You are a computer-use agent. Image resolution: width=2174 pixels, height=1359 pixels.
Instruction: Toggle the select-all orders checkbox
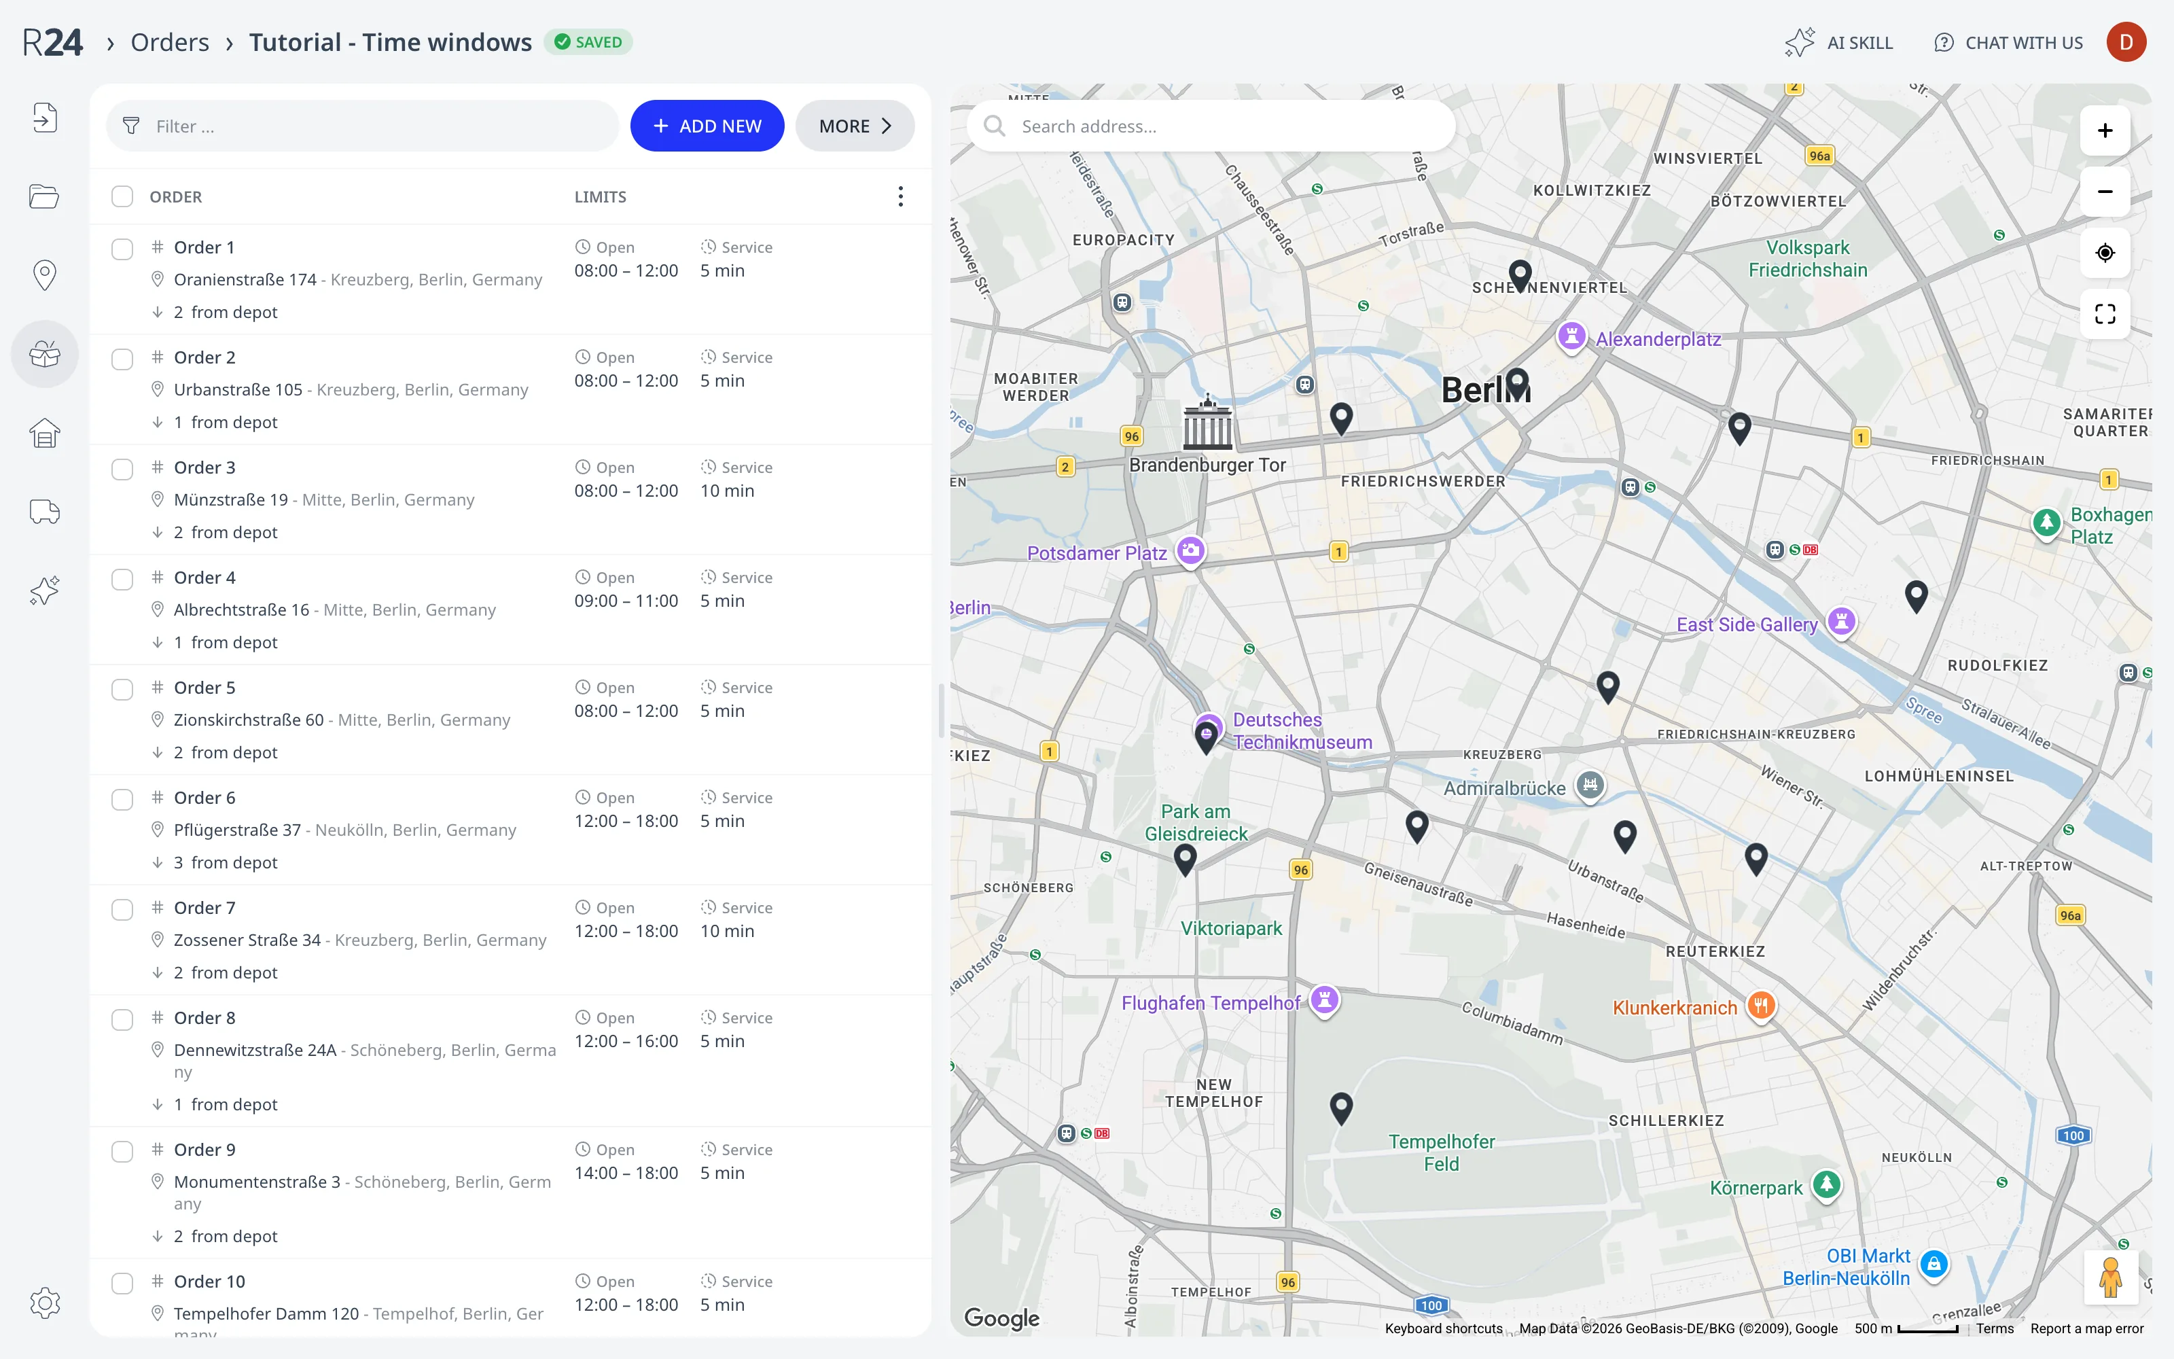click(x=122, y=196)
